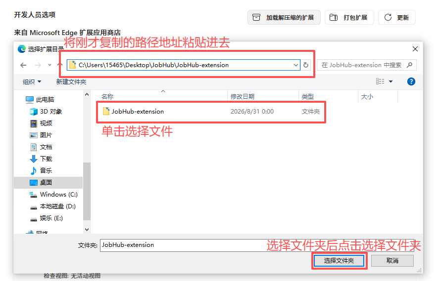The width and height of the screenshot is (439, 281).
Task: Click the 文件夹 type cell
Action: [x=310, y=112]
